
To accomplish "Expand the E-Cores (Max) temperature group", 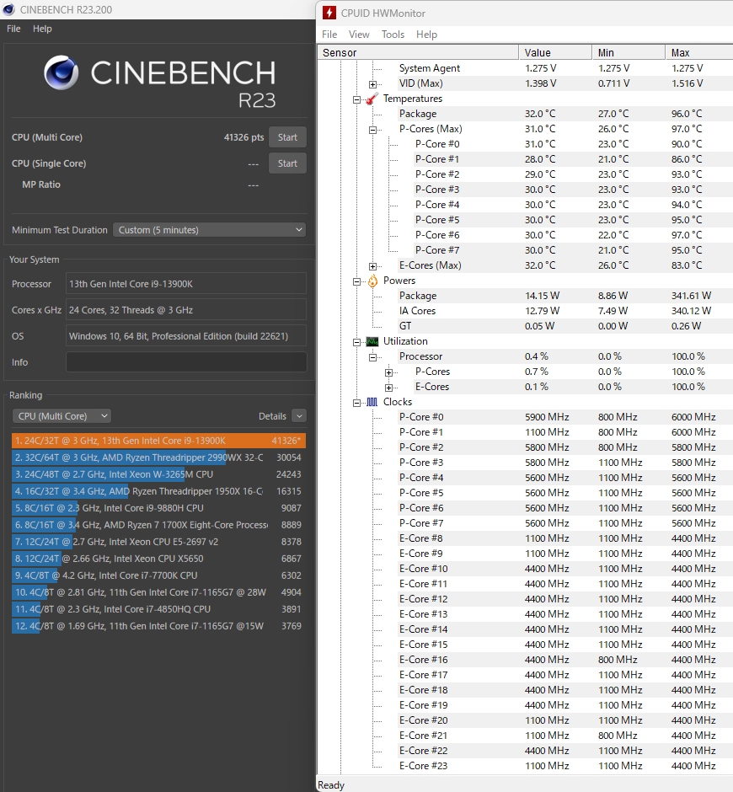I will (372, 266).
